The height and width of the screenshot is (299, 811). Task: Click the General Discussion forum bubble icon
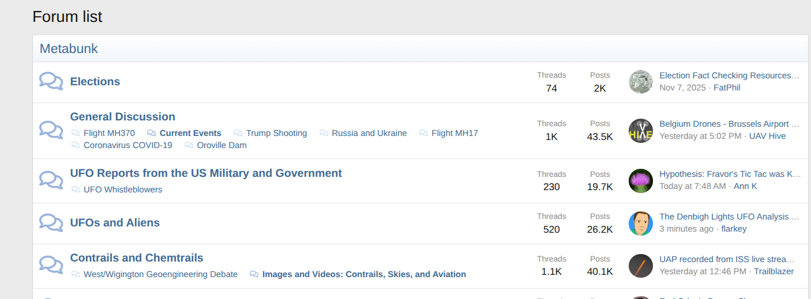coord(51,130)
